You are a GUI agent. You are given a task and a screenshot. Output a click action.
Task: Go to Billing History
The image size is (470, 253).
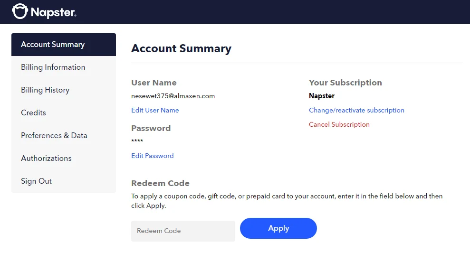tap(64, 90)
